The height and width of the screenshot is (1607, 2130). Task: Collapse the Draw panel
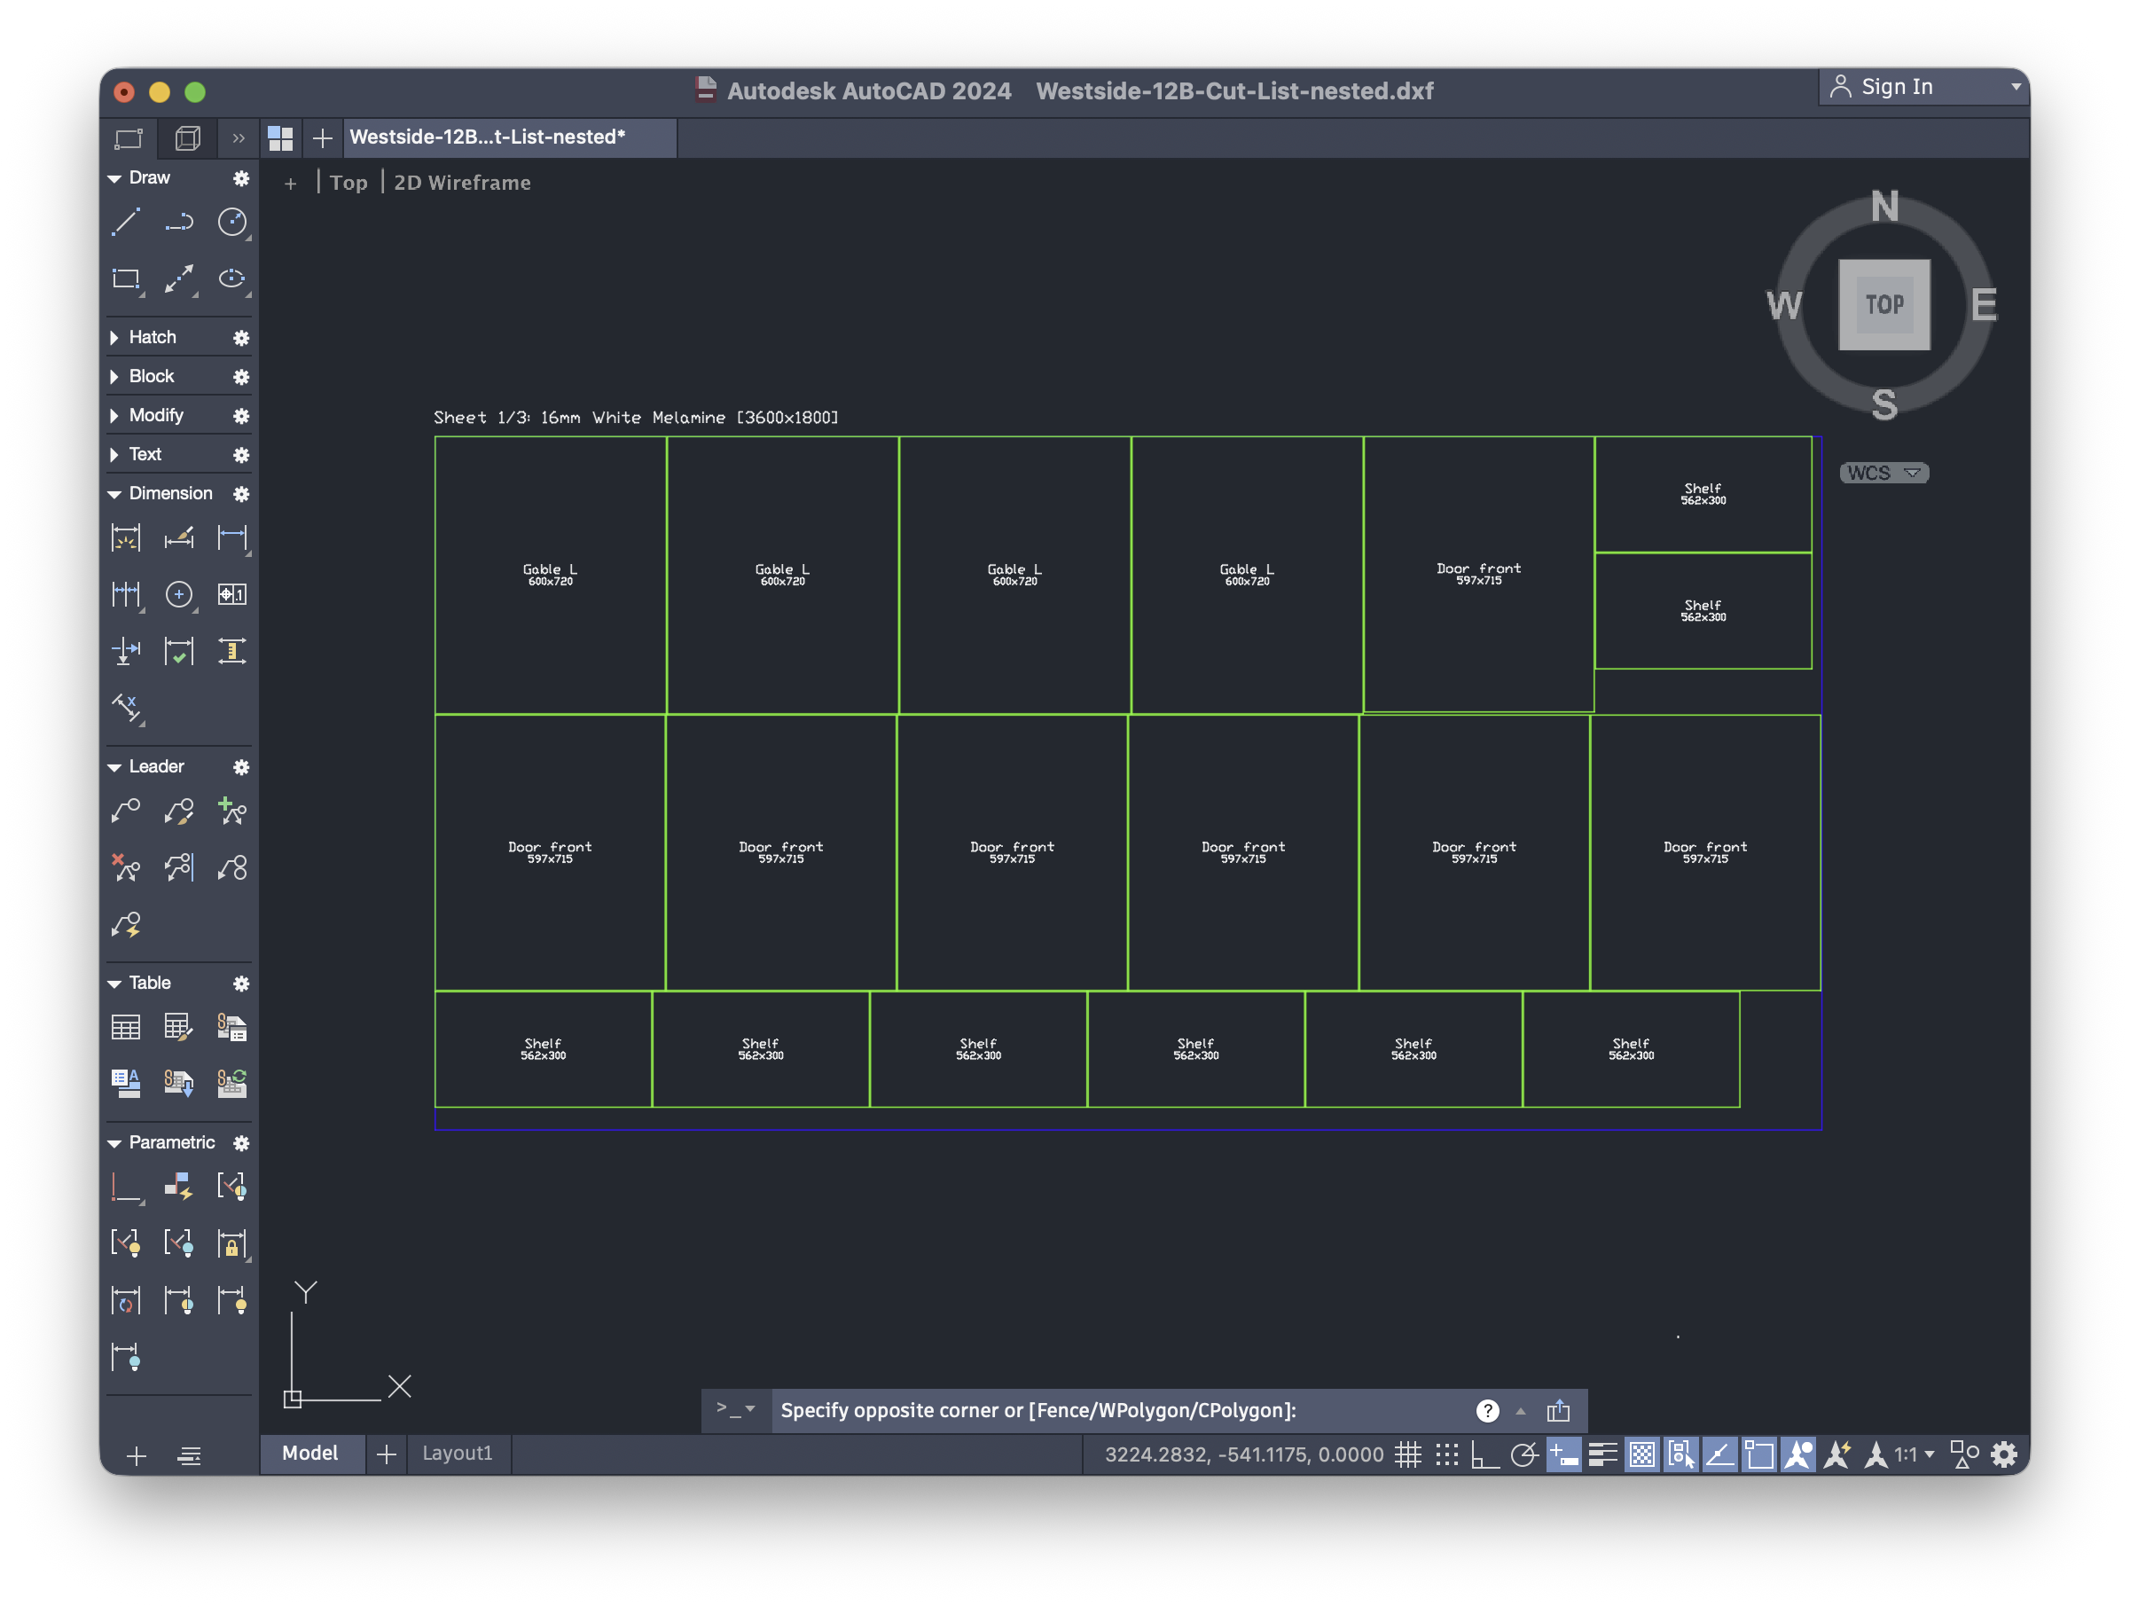click(114, 178)
